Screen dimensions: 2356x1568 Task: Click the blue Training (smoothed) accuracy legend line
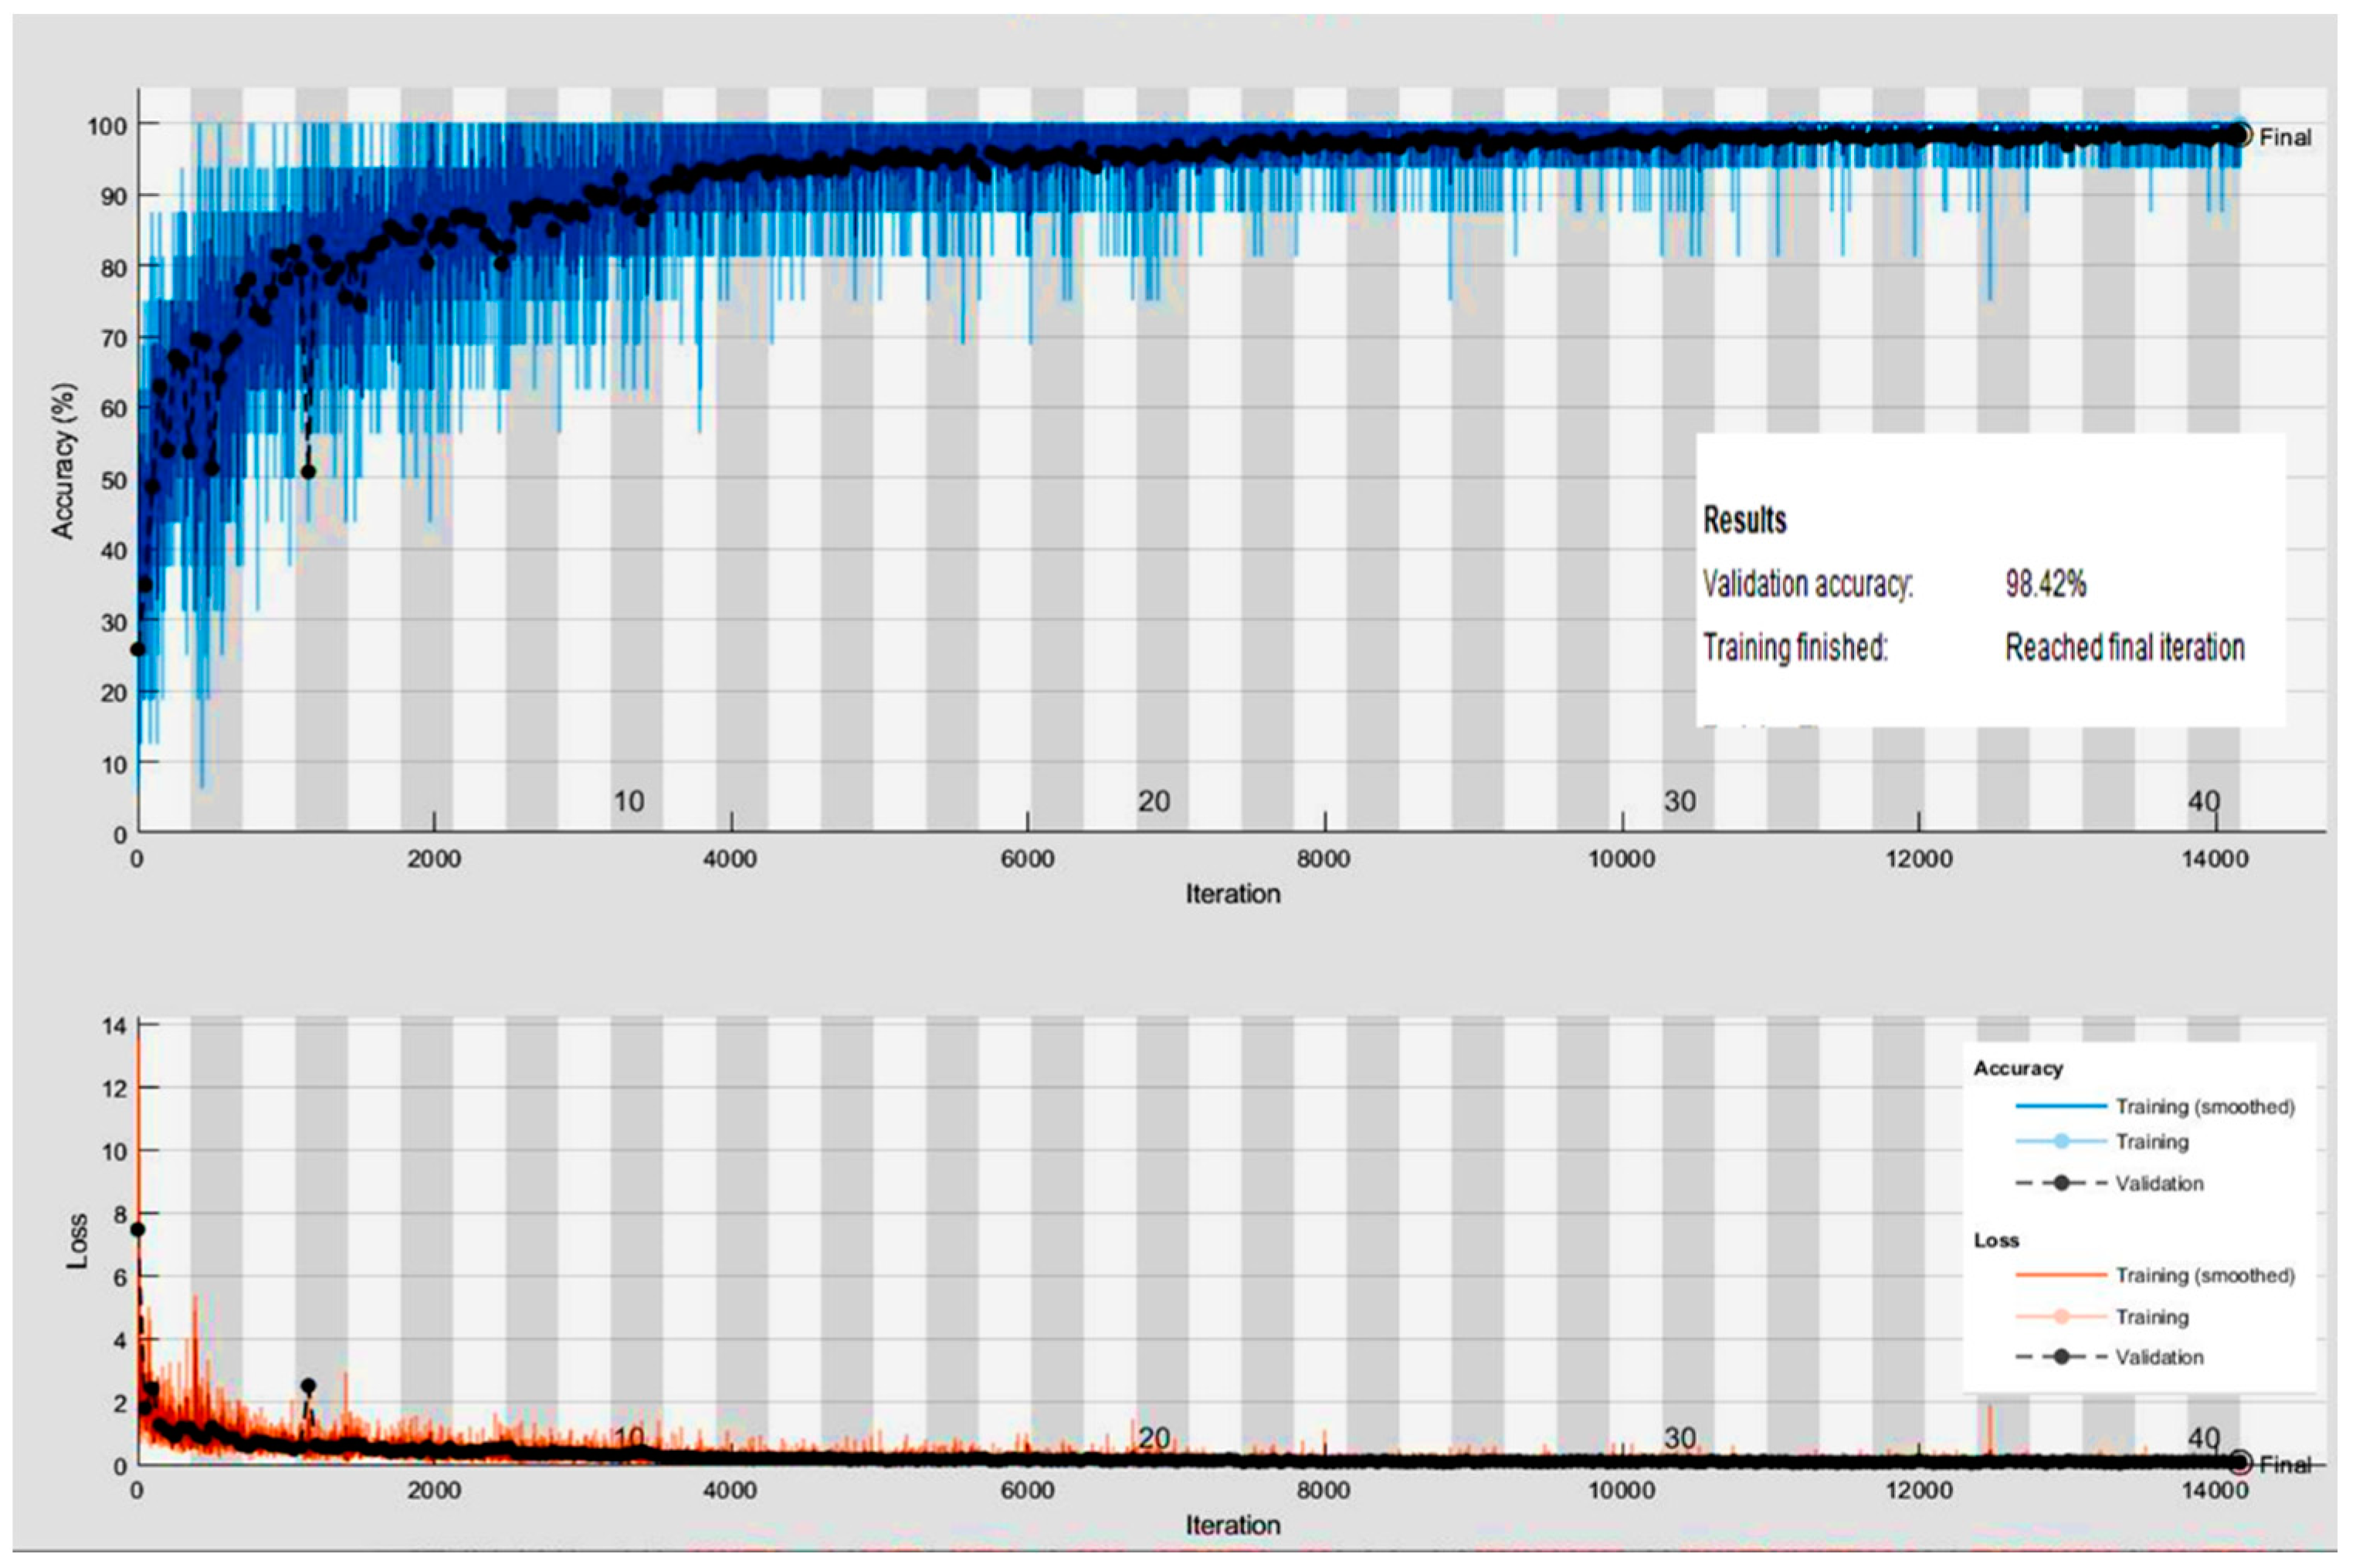(2061, 1106)
